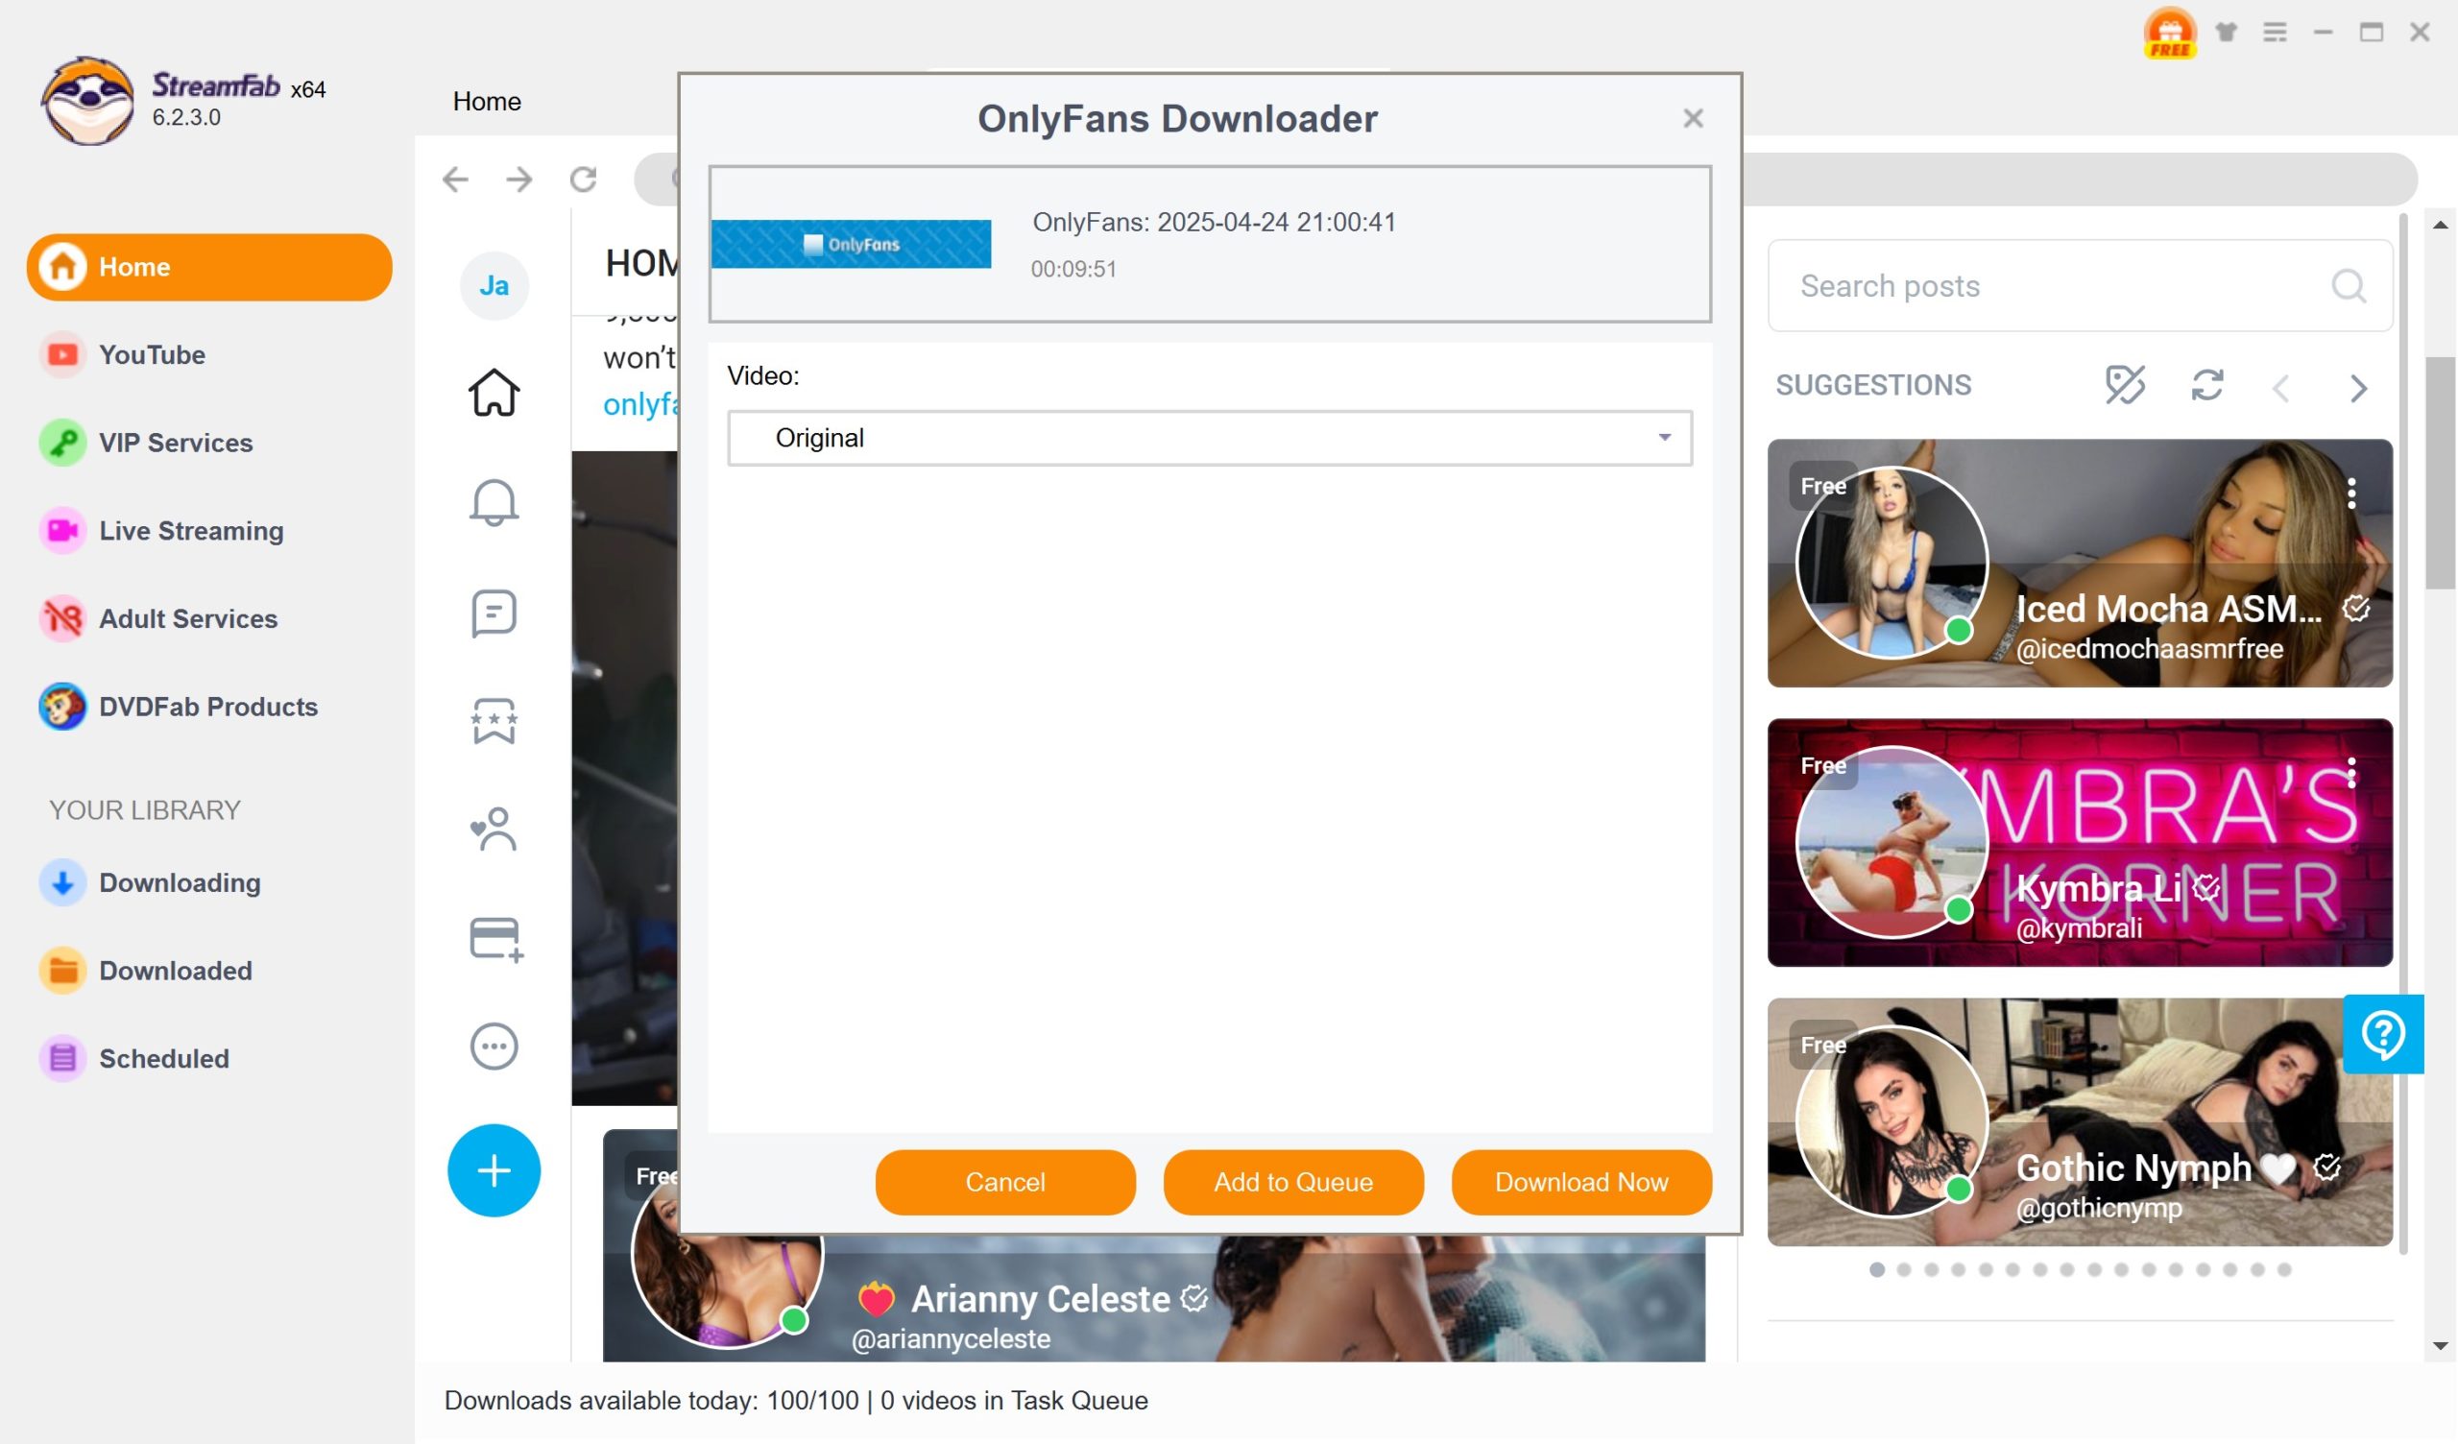Viewport: 2458px width, 1444px height.
Task: Click the onlyfa… link in the post
Action: (639, 404)
